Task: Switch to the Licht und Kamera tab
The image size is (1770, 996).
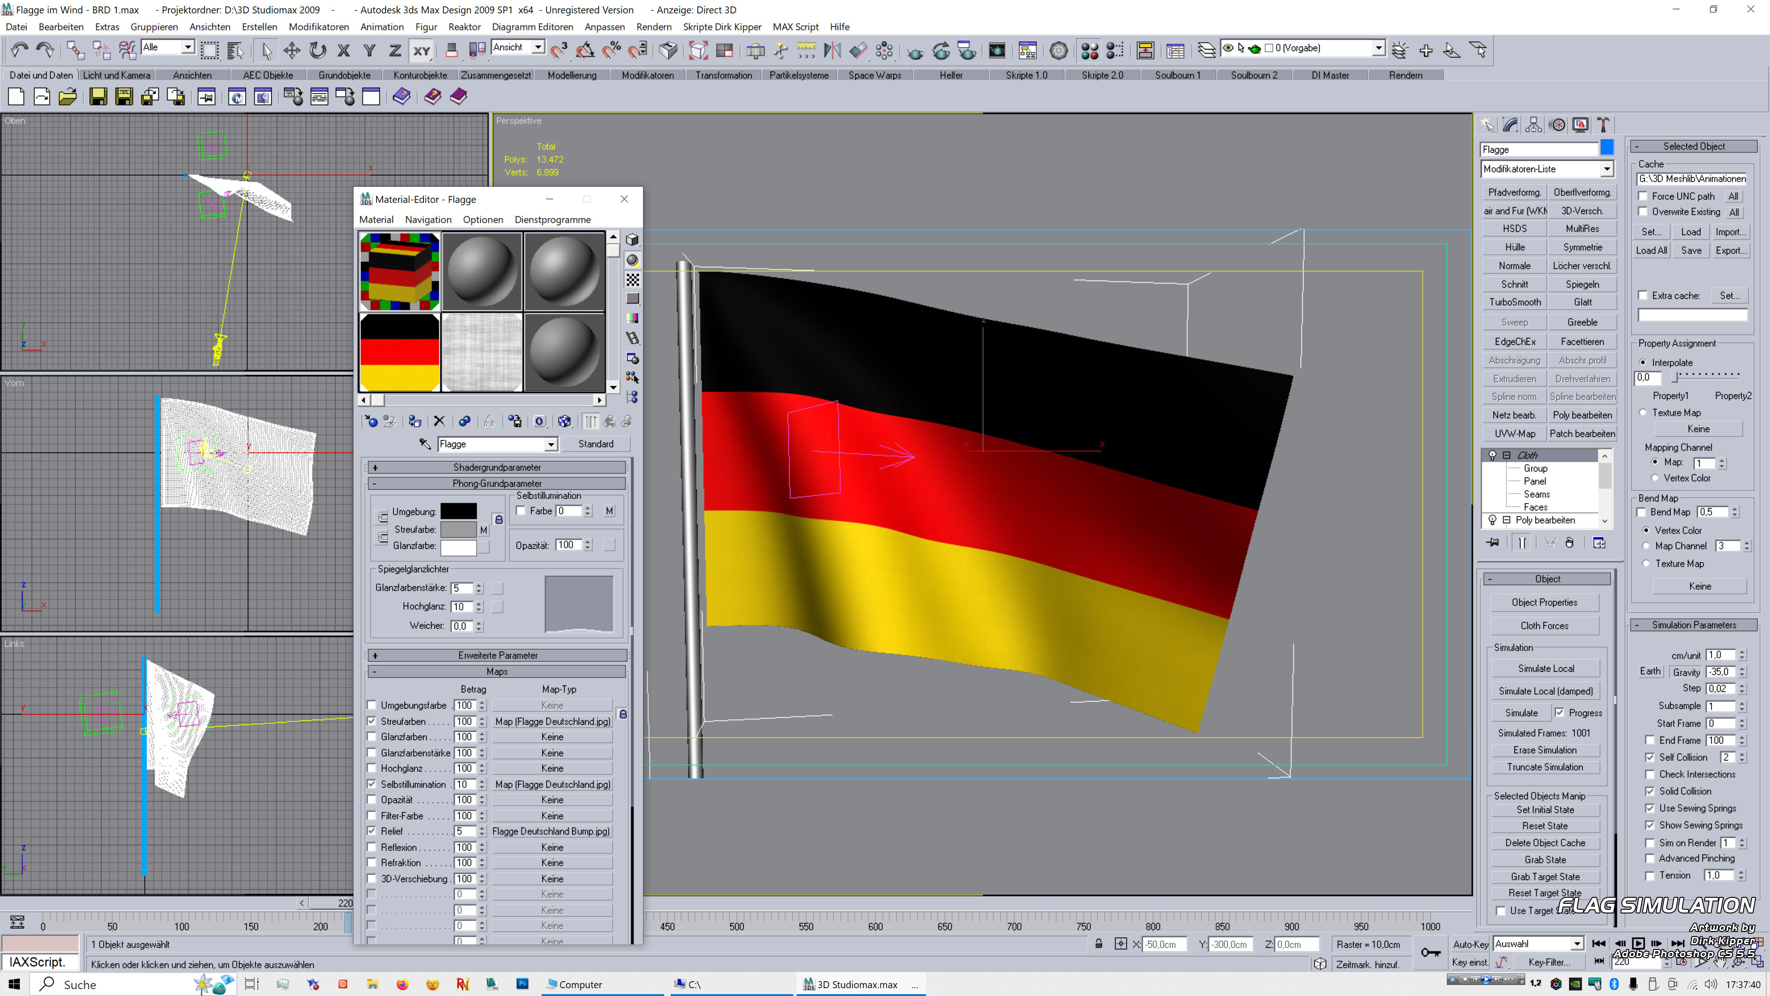Action: (117, 75)
